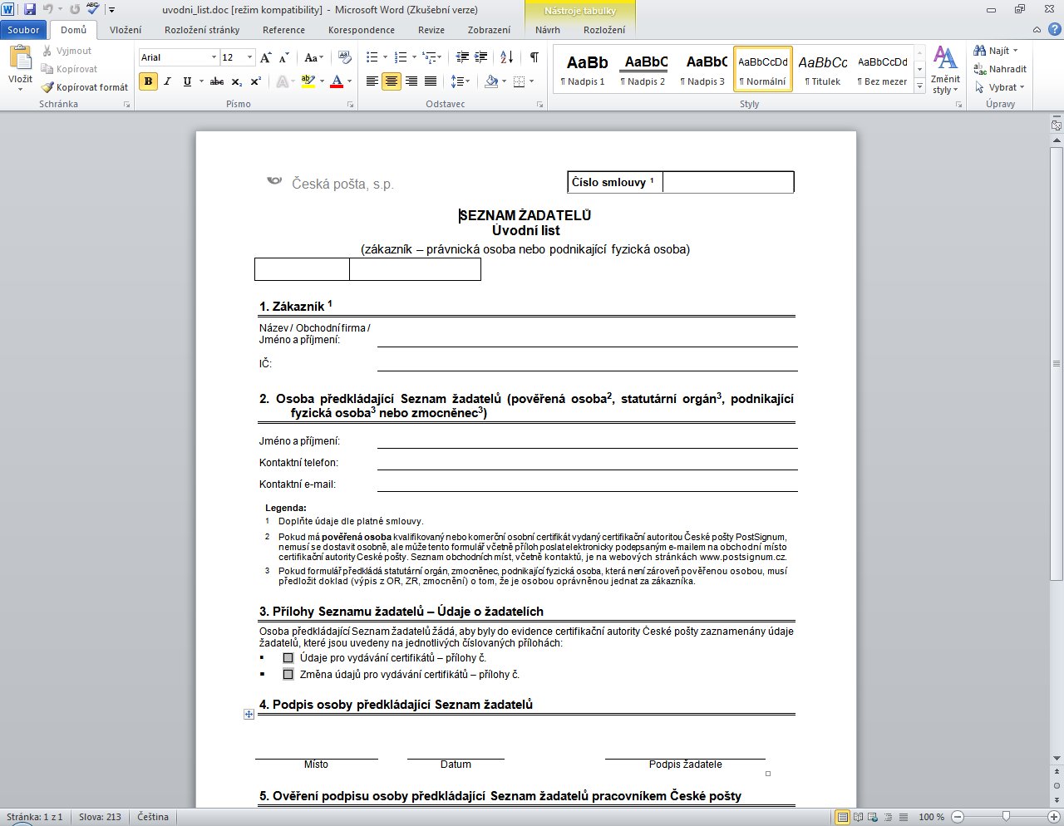Click the borders icon
Viewport: 1064px width, 826px height.
tap(519, 81)
